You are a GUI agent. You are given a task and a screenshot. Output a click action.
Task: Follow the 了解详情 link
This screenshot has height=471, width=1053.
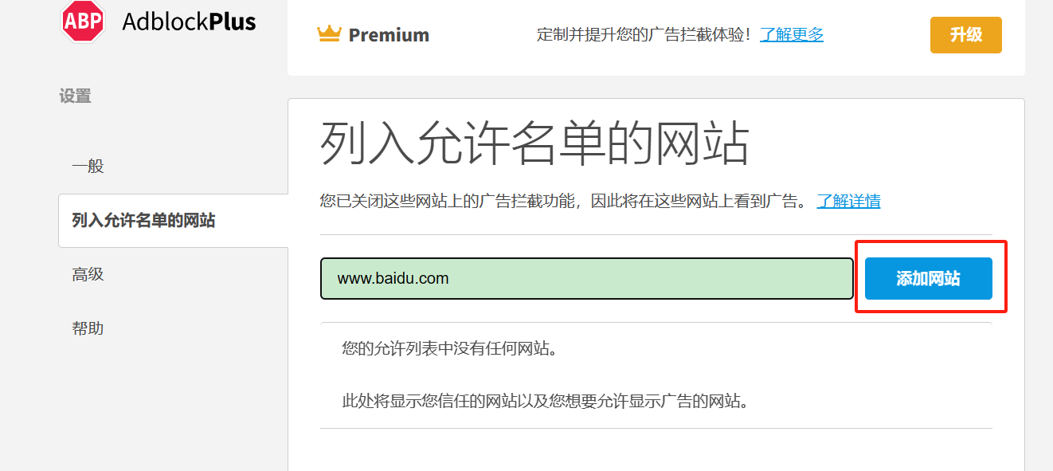848,201
